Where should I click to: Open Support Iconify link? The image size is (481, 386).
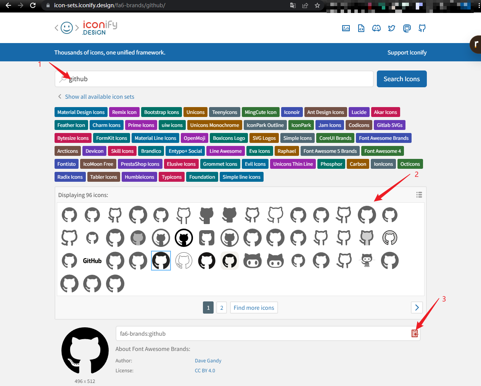407,53
